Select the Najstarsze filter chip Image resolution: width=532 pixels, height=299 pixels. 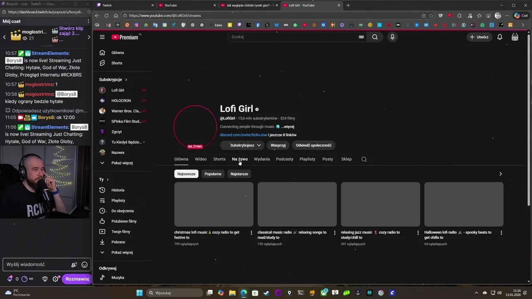tap(239, 174)
